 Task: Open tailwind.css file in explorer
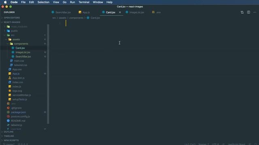click(21, 65)
